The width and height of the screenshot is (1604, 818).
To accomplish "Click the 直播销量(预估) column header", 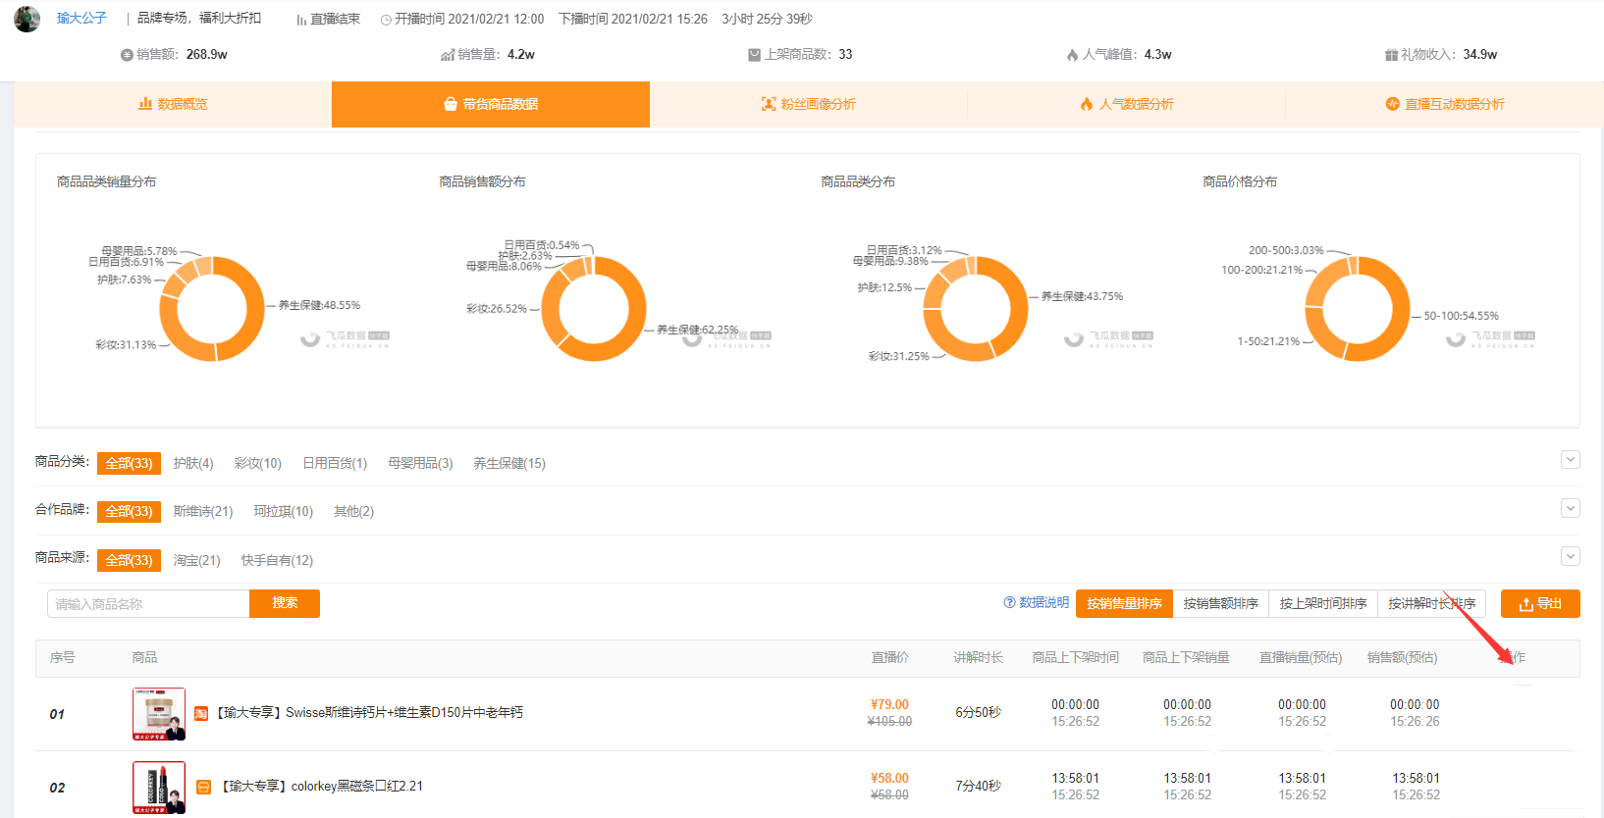I will tap(1301, 657).
